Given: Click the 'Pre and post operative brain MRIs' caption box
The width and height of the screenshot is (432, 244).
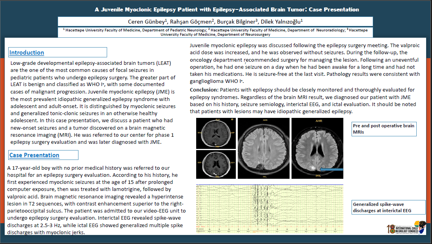Looking at the screenshot, I should tap(384, 129).
